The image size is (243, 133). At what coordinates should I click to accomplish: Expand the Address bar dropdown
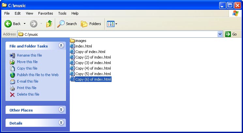click(220, 34)
